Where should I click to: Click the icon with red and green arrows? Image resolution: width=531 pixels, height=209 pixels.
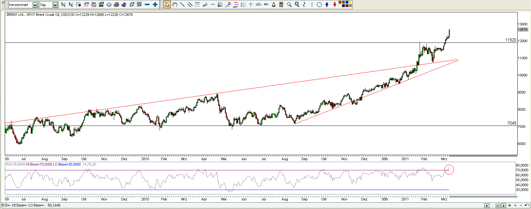pos(132,4)
